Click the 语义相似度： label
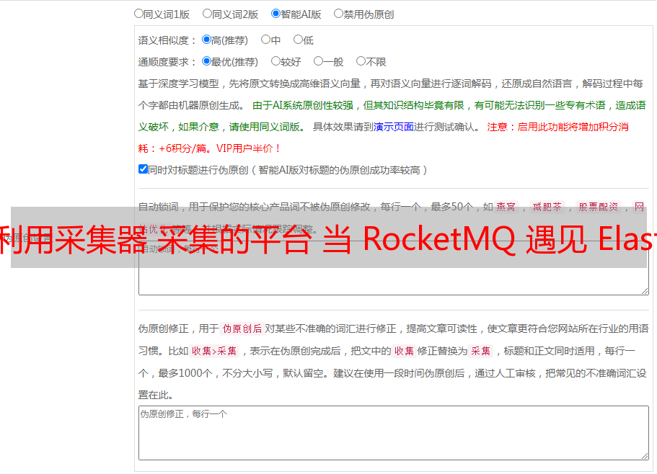 point(167,40)
